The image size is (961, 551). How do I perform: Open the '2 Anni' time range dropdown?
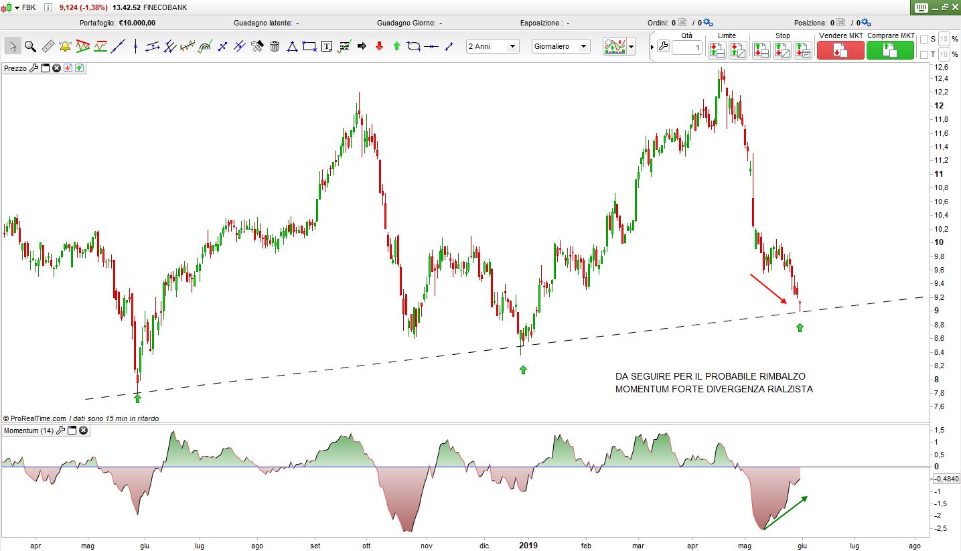(x=493, y=46)
